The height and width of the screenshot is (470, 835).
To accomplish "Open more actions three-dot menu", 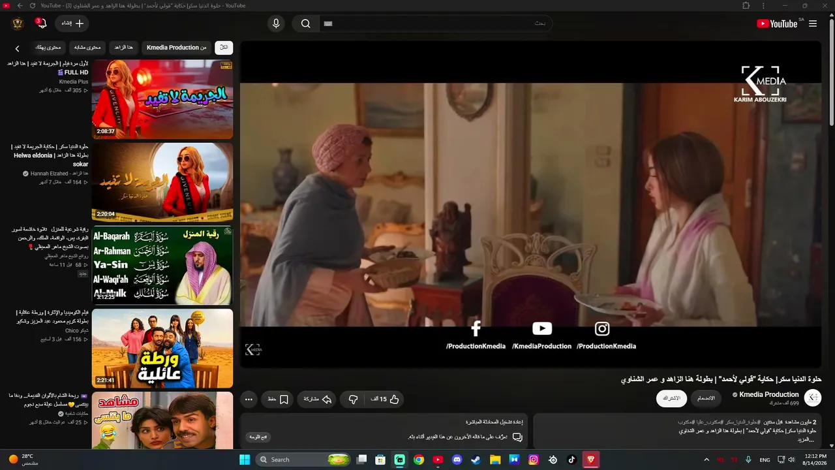I will [x=249, y=399].
